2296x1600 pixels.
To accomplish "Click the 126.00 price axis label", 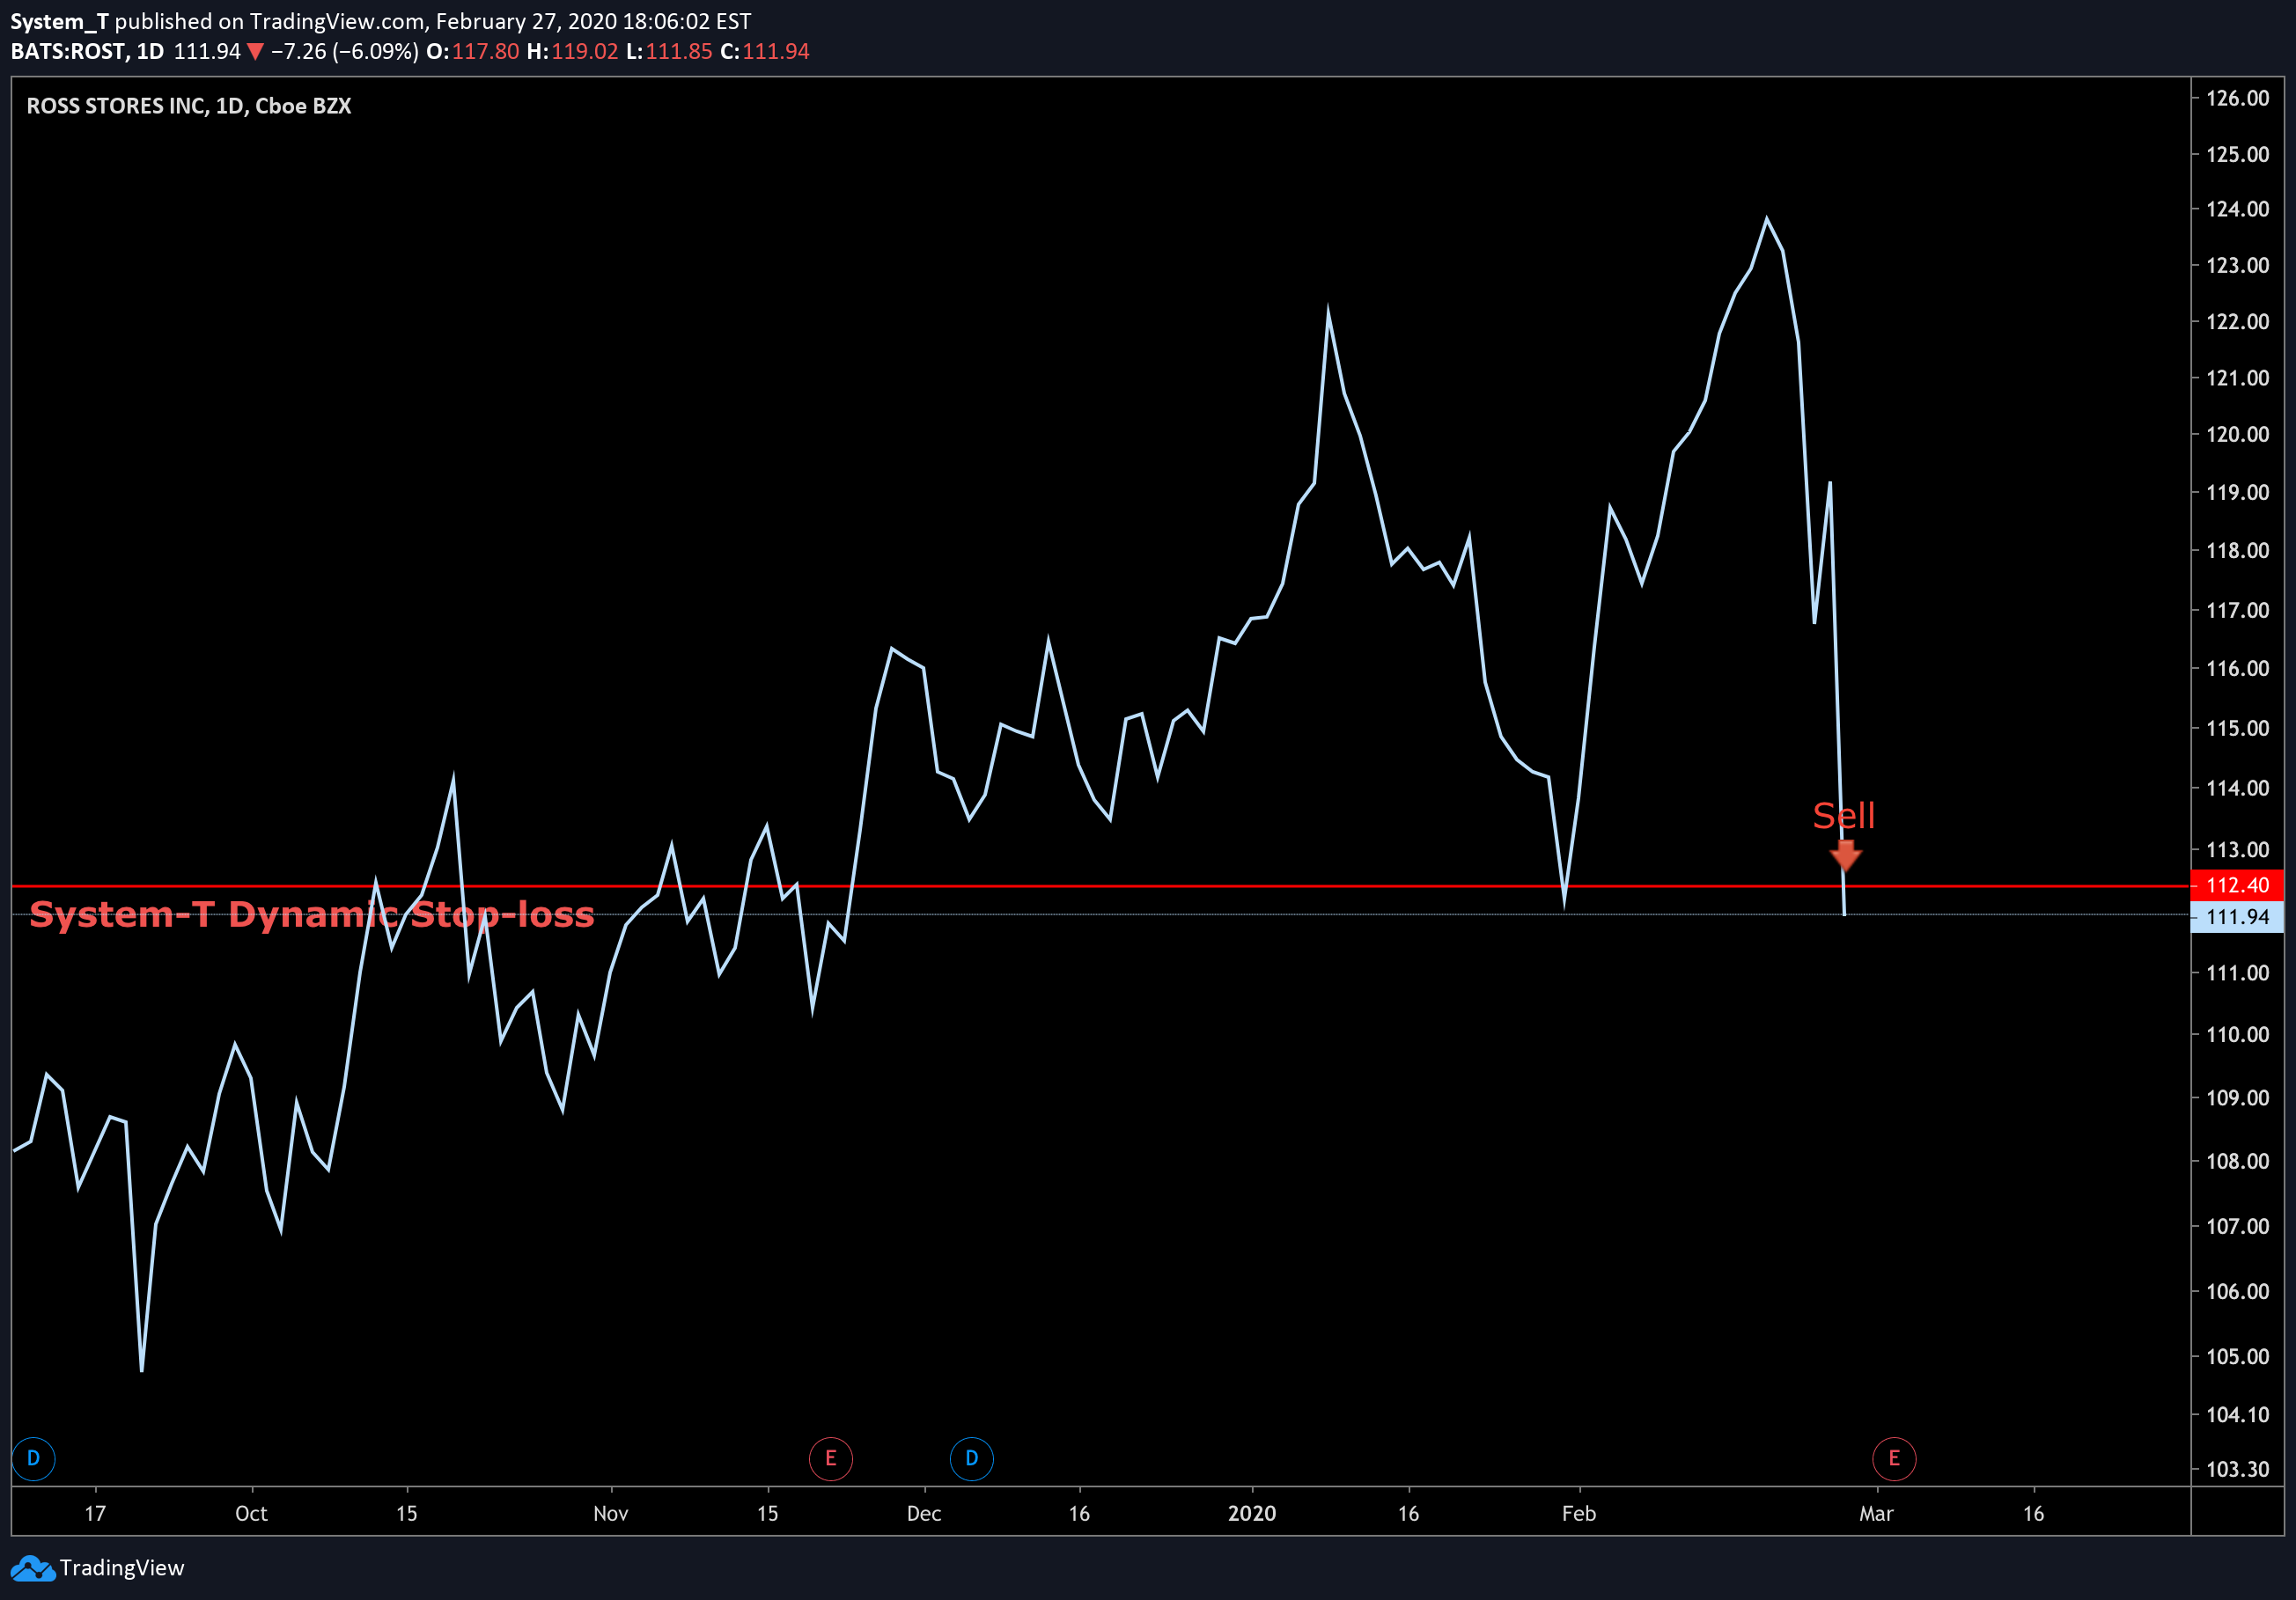I will click(2238, 98).
